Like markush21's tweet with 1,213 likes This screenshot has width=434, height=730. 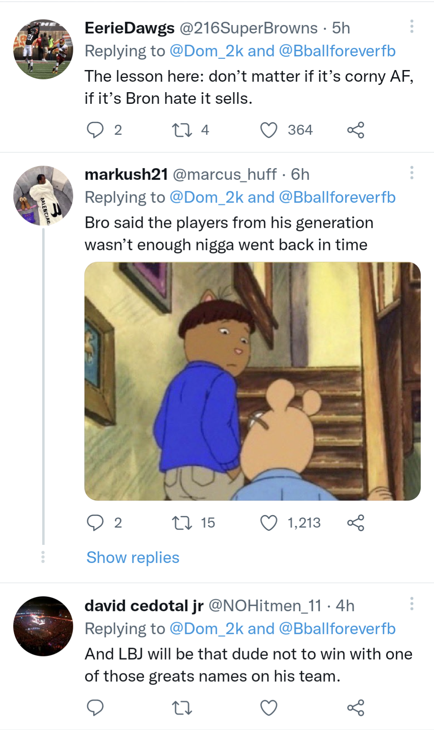point(269,523)
